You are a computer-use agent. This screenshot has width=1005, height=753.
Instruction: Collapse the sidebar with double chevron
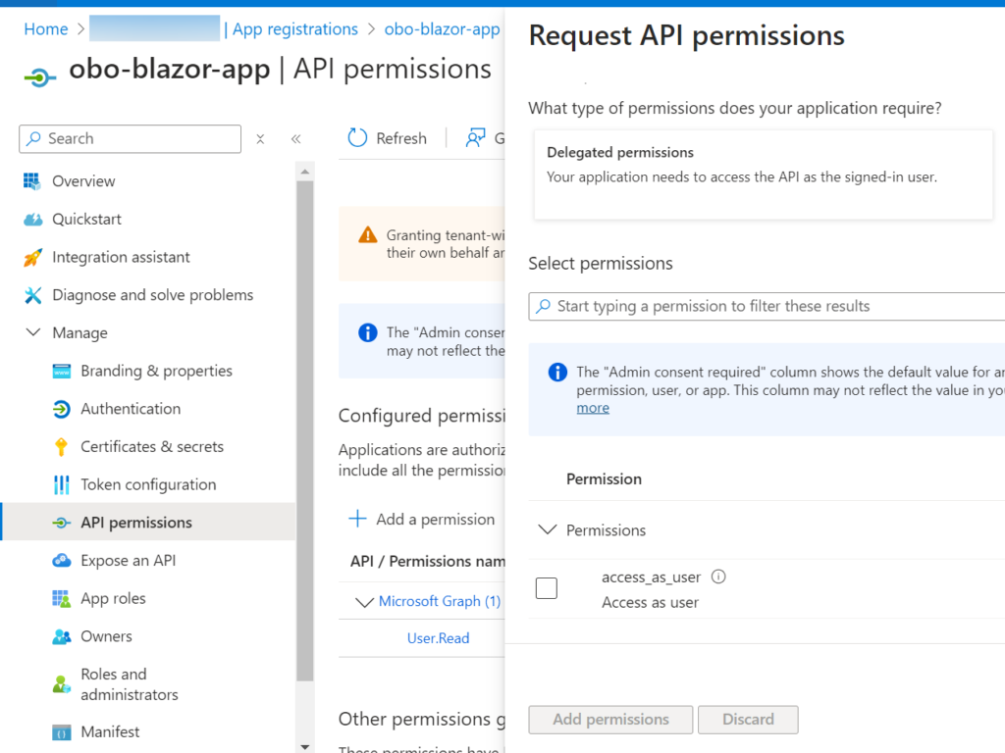click(296, 139)
